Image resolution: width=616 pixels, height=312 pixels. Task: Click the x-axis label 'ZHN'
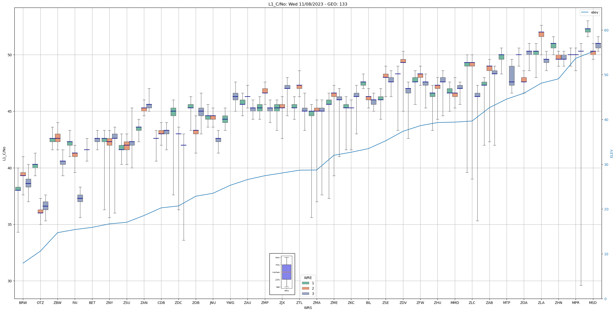tap(558, 303)
